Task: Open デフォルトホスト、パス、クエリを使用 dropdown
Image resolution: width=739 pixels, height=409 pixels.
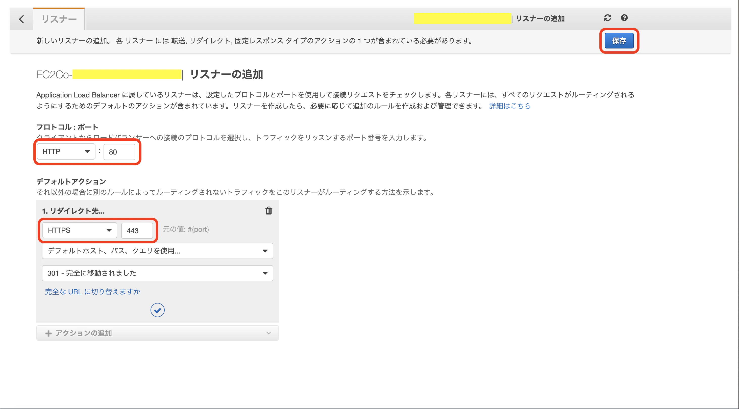Action: pos(158,251)
